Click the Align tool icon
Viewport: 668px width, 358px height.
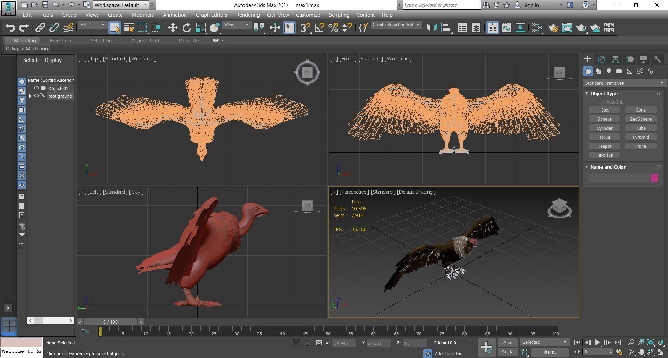(x=446, y=27)
